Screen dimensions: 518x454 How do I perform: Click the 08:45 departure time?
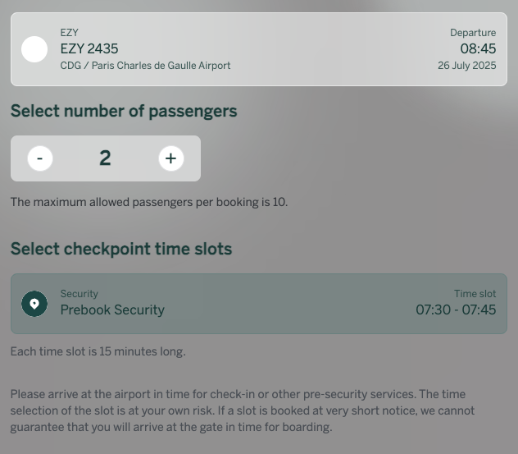[478, 49]
